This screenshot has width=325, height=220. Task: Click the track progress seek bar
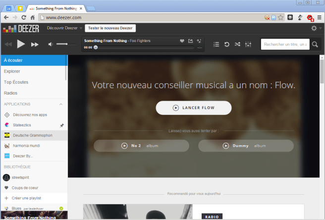coord(144,48)
